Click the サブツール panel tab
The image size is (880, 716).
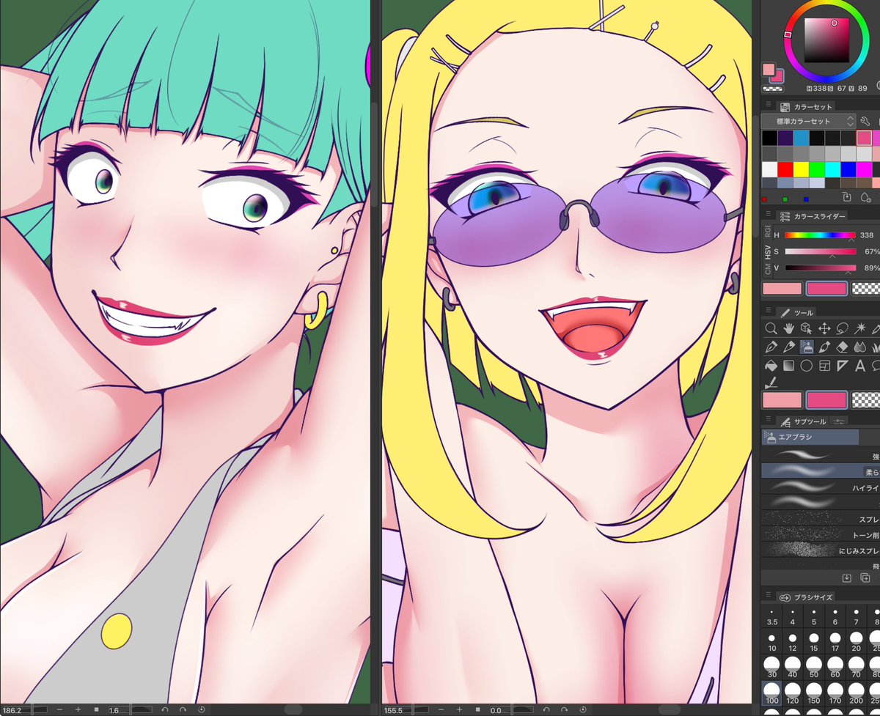802,421
